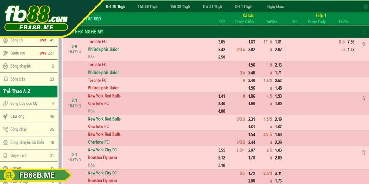Pick draw odds 3.10 for New York City match

pos(221,166)
